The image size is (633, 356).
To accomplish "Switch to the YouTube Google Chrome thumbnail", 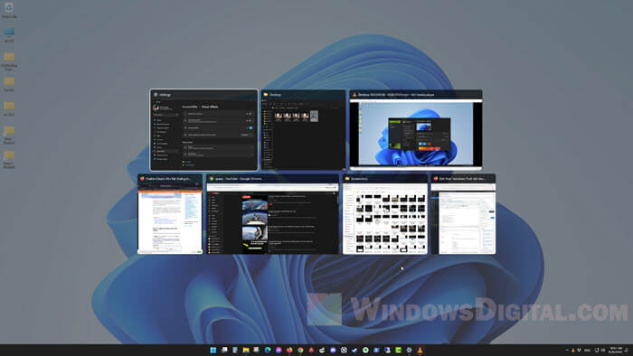I will [x=273, y=213].
